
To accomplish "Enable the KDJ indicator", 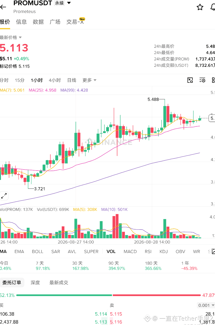I will [164, 251].
